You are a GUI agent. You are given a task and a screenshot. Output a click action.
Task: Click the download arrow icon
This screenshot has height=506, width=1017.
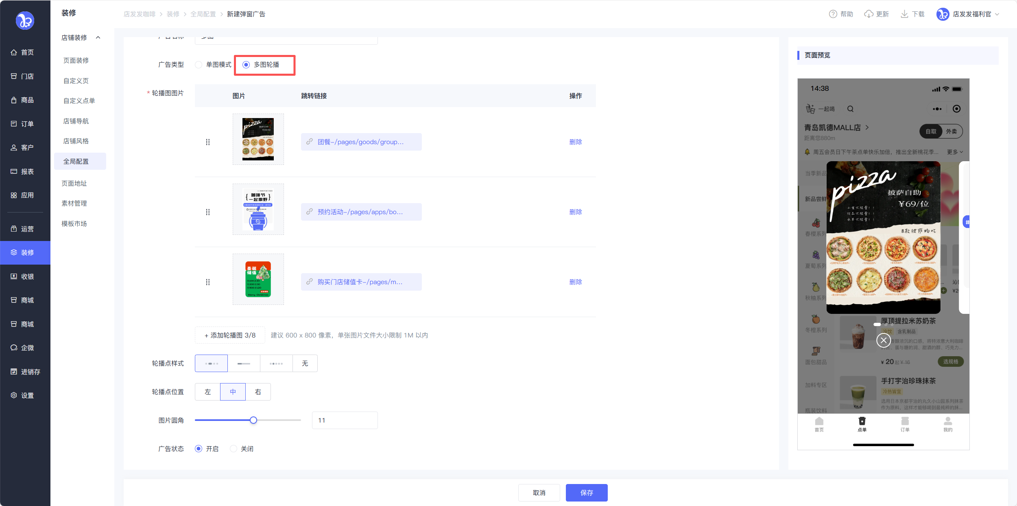click(x=904, y=14)
